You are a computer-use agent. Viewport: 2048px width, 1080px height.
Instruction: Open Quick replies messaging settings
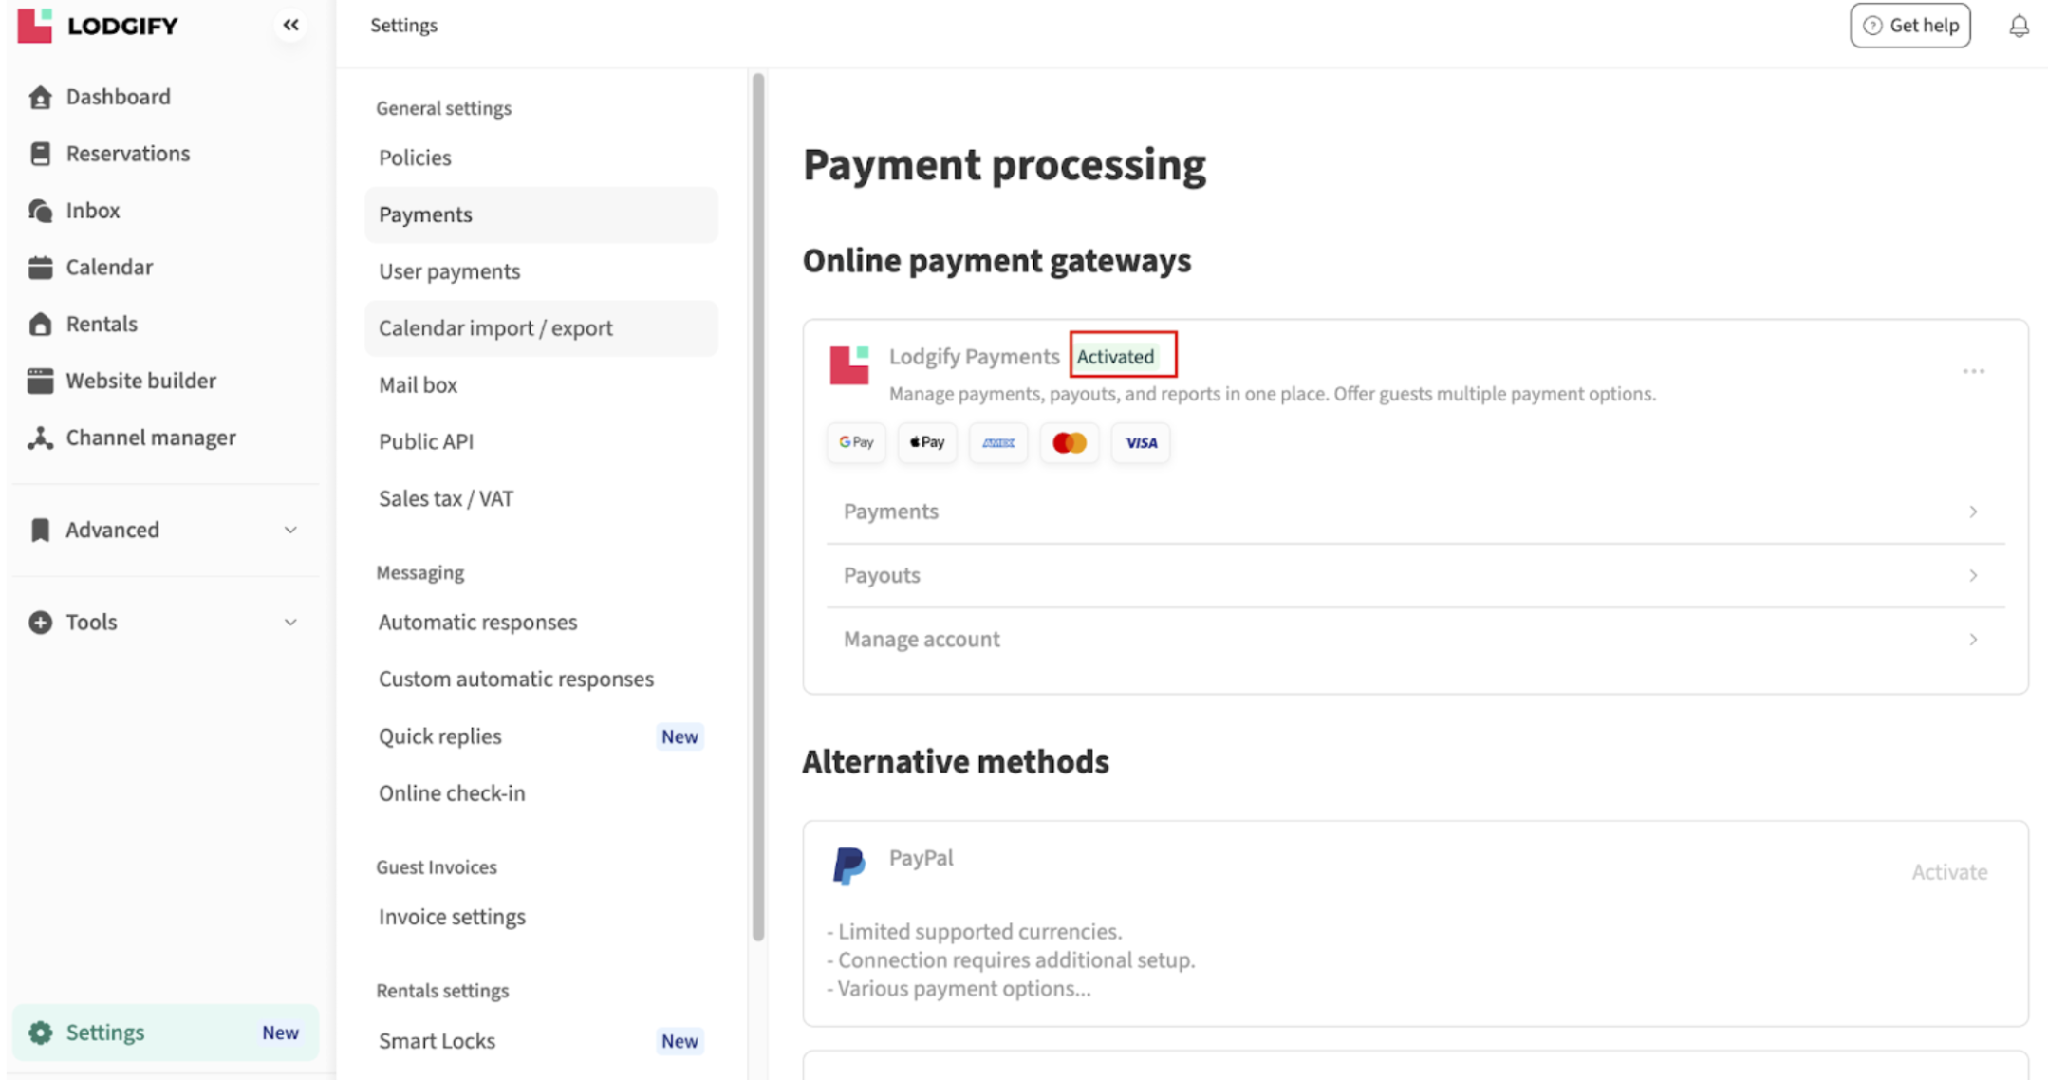(440, 736)
